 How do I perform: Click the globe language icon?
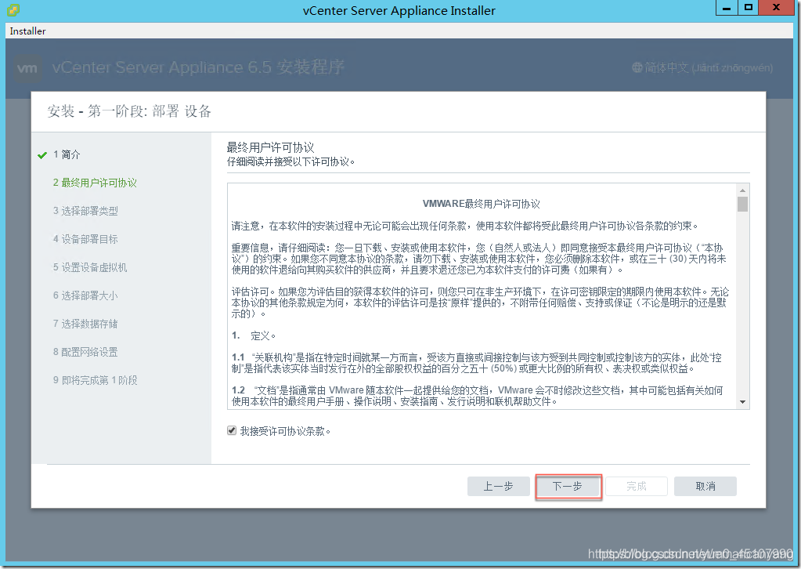point(637,67)
